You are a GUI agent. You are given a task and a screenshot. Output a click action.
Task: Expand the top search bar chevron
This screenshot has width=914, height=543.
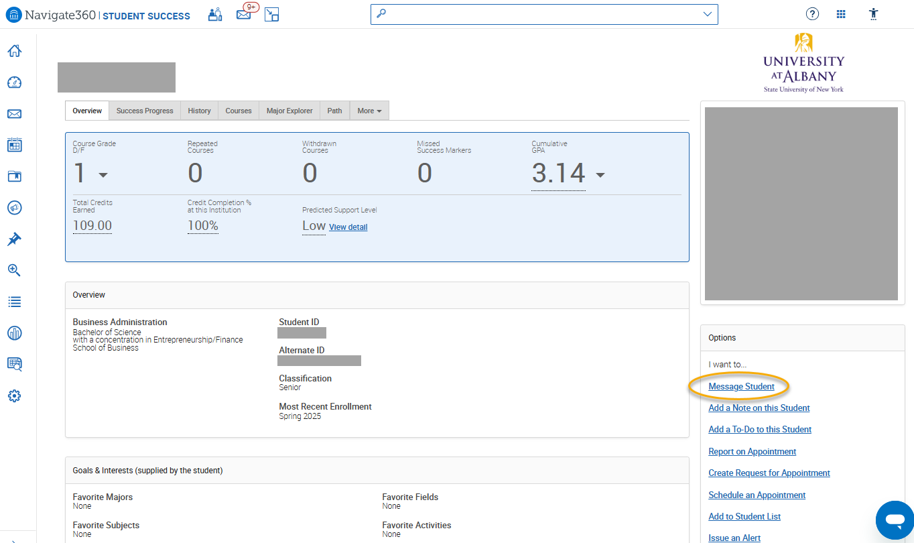pos(708,14)
